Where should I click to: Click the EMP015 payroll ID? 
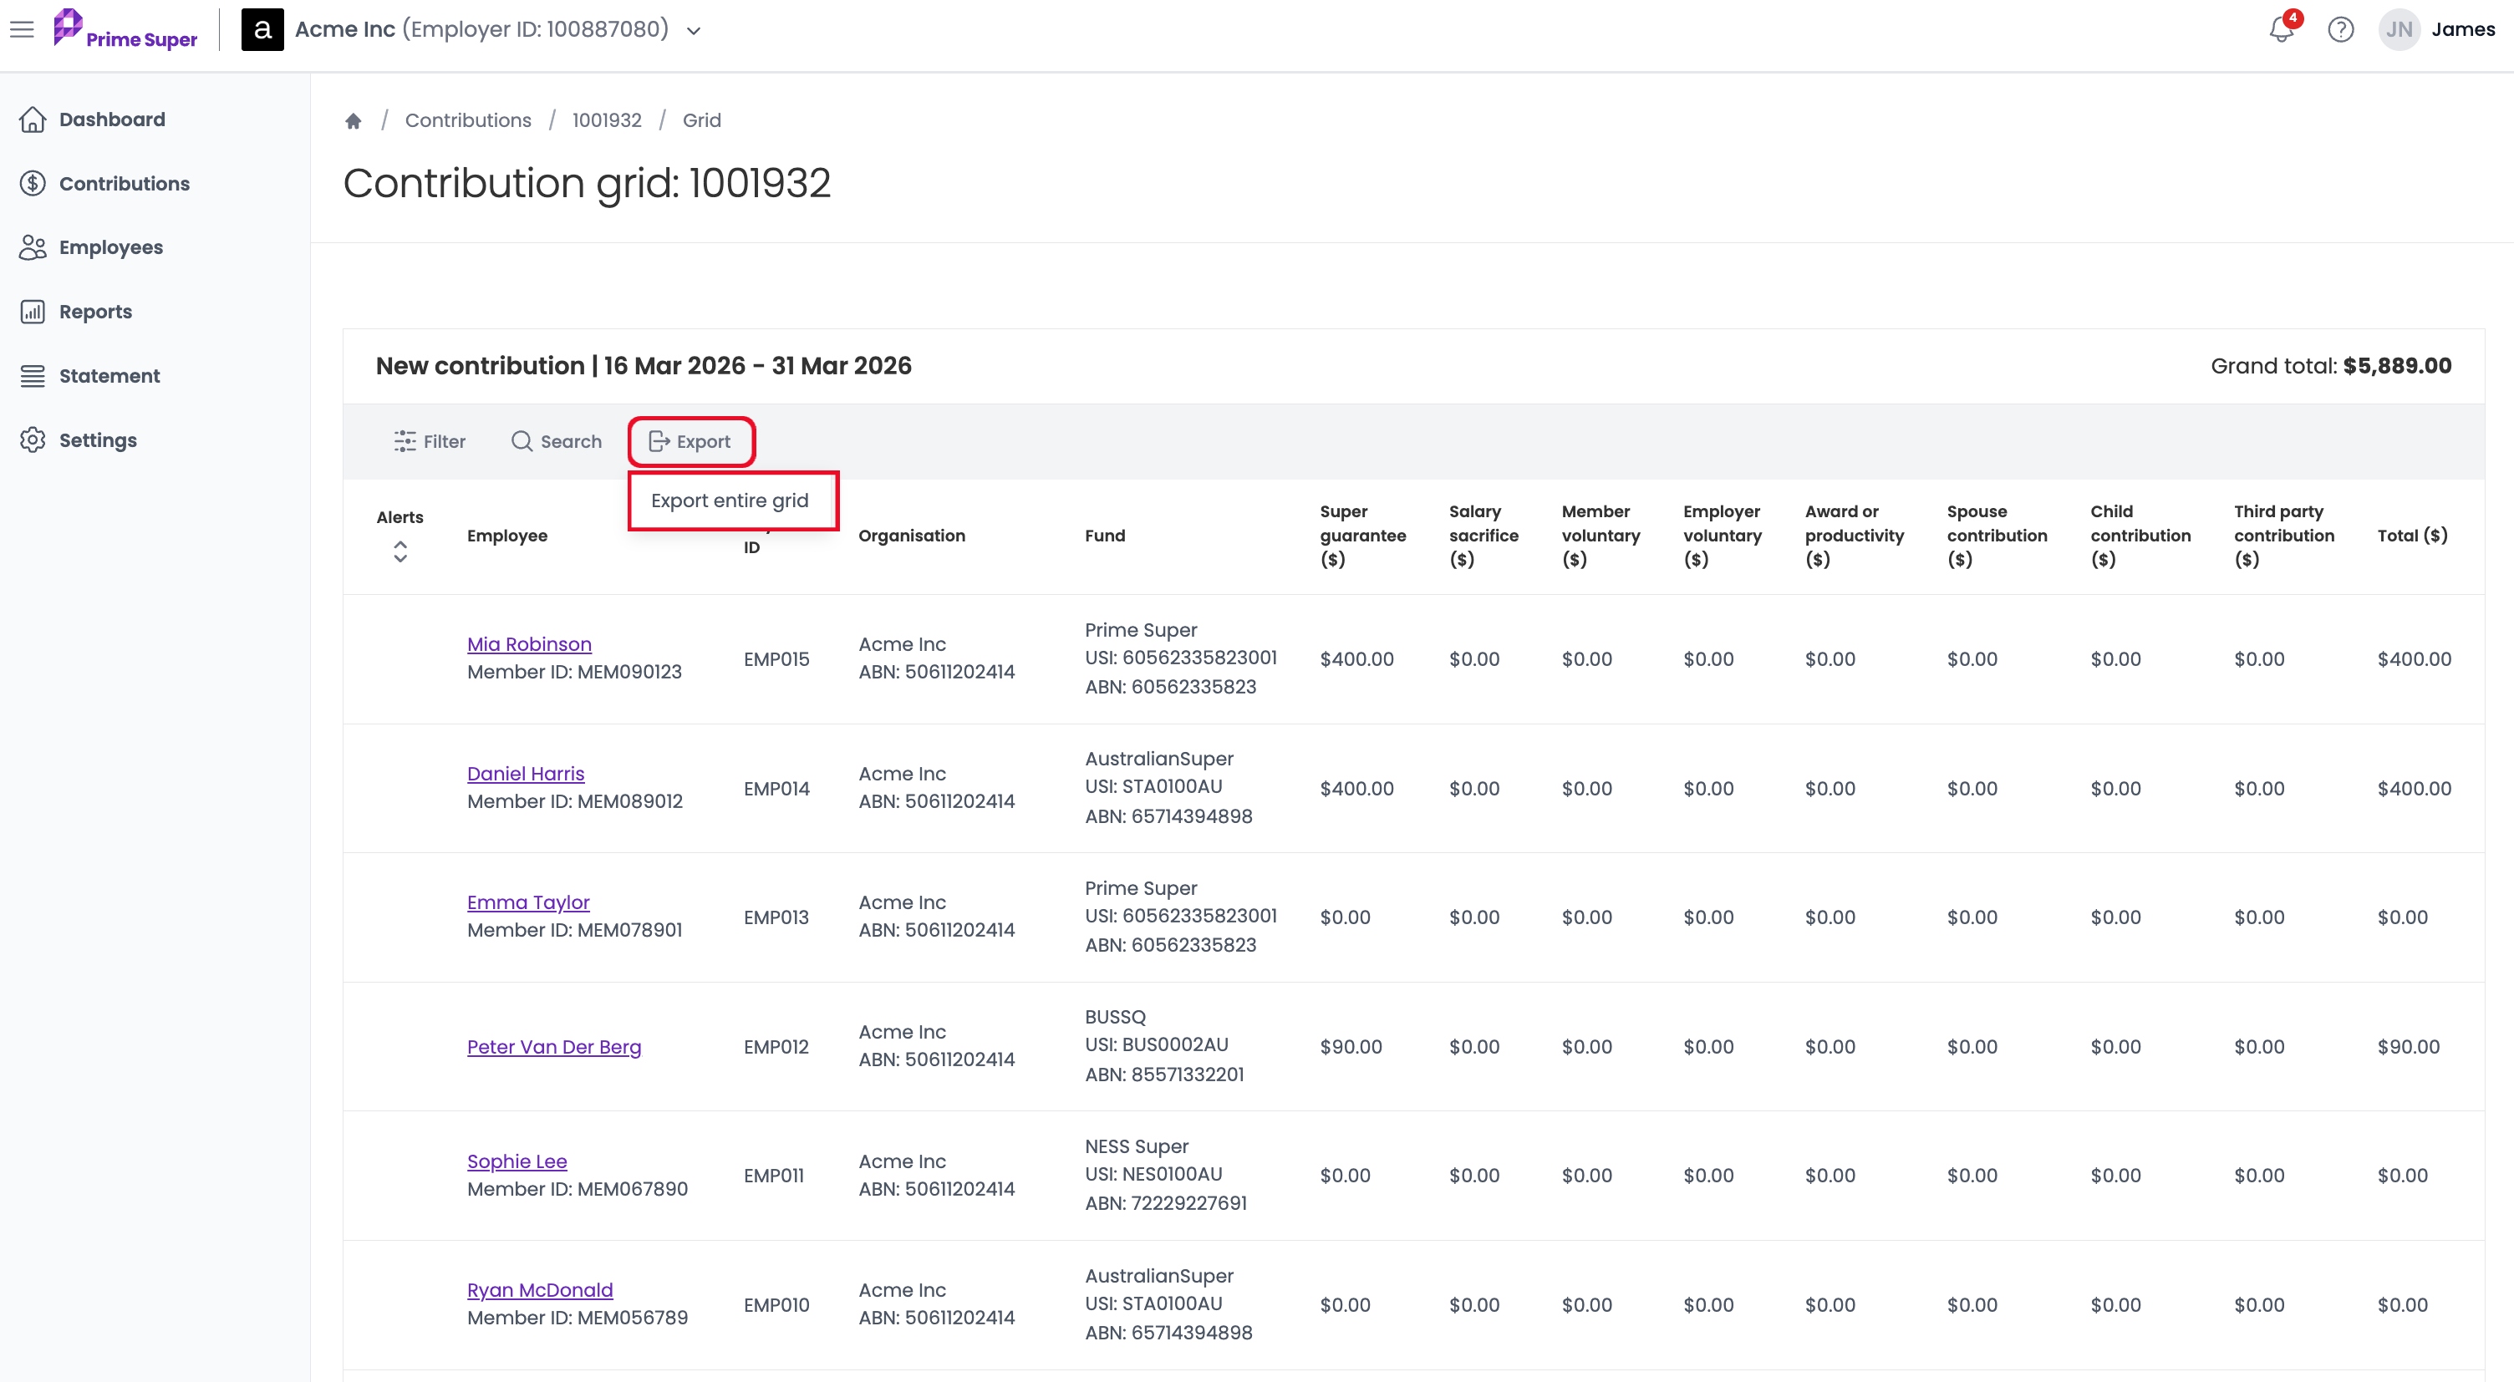tap(776, 660)
